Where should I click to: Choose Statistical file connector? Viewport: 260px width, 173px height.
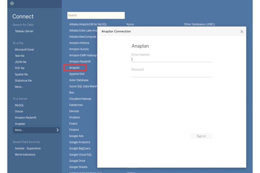click(x=23, y=81)
